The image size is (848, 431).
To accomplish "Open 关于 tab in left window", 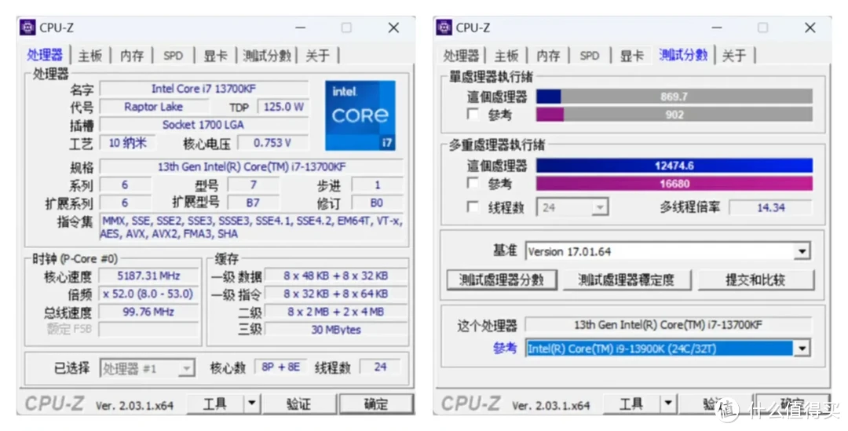I will (317, 55).
